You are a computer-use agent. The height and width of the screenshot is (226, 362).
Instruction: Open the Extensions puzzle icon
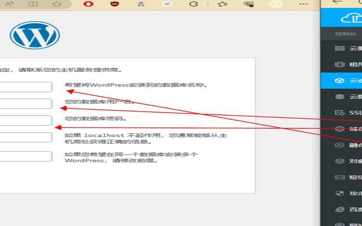pos(194,4)
